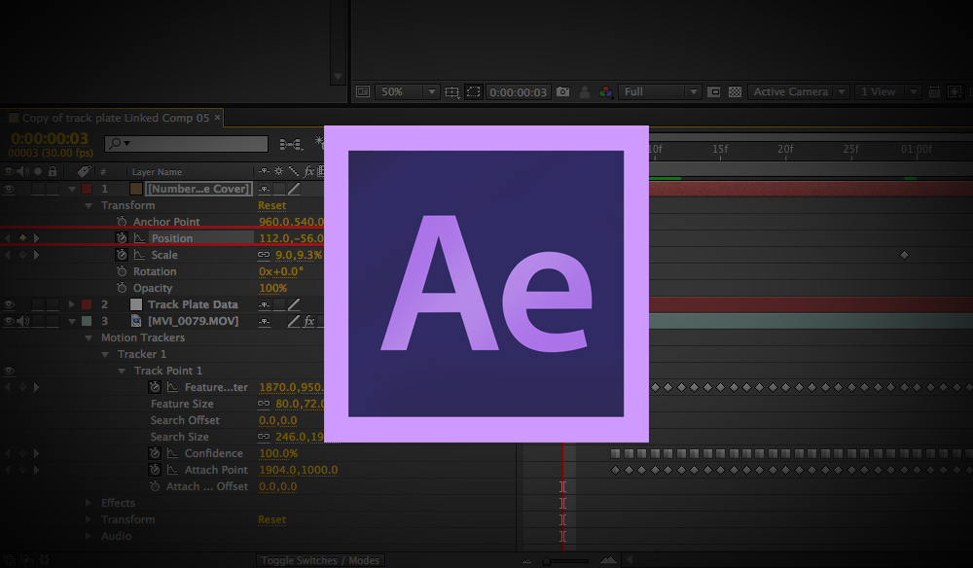Screen dimensions: 973x568
Task: Click Toggle Switches / Modes button
Action: [320, 560]
